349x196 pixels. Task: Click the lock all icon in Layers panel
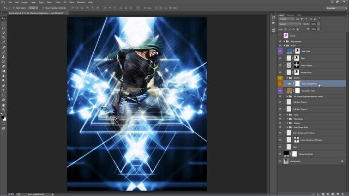point(298,29)
